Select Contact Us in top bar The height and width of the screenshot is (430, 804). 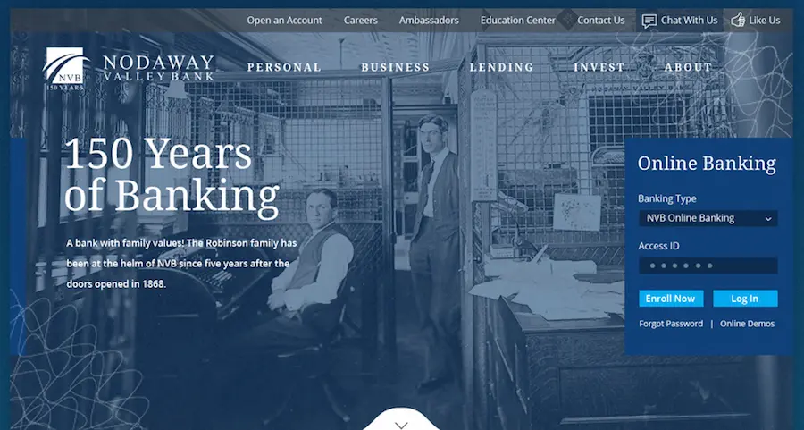click(x=601, y=21)
